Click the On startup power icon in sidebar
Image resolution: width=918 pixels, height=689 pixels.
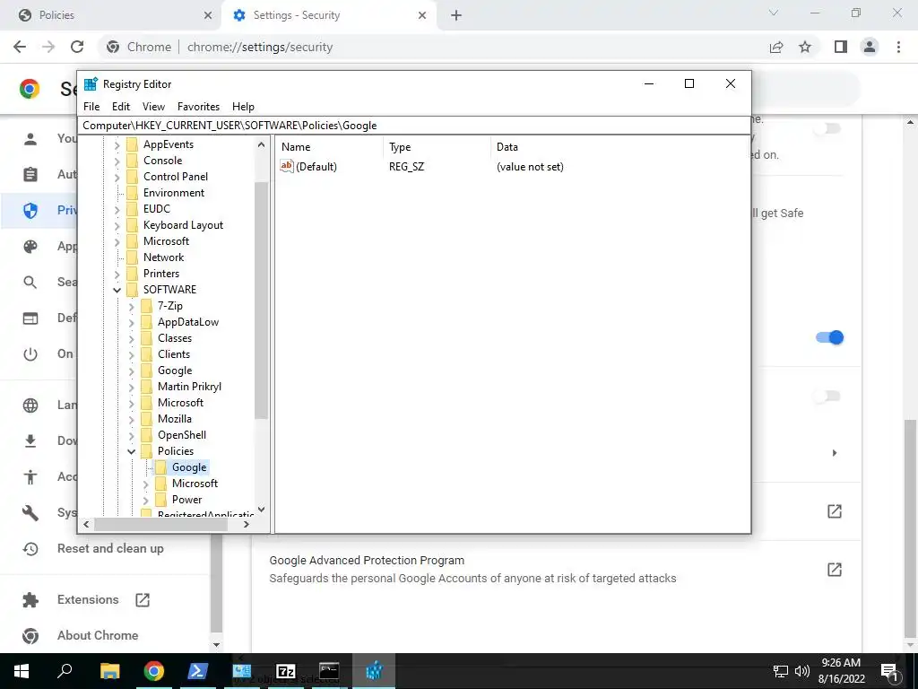(30, 354)
